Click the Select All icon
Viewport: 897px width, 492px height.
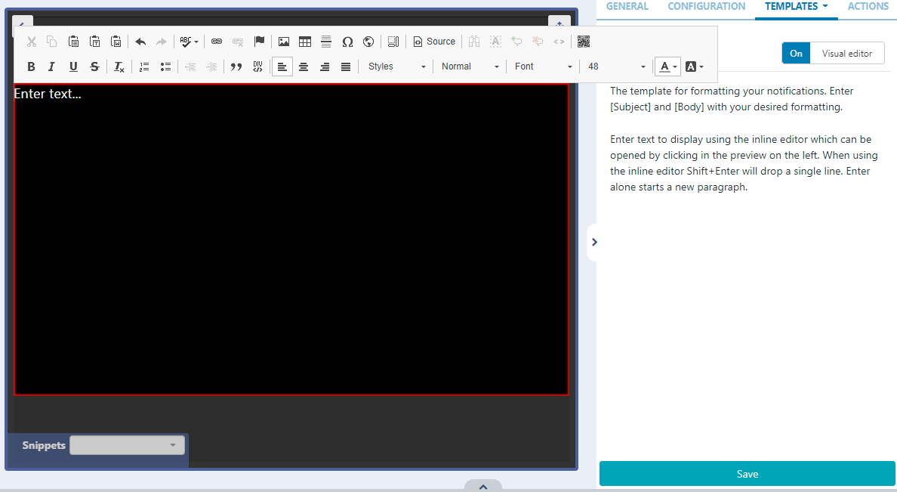pyautogui.click(x=495, y=42)
